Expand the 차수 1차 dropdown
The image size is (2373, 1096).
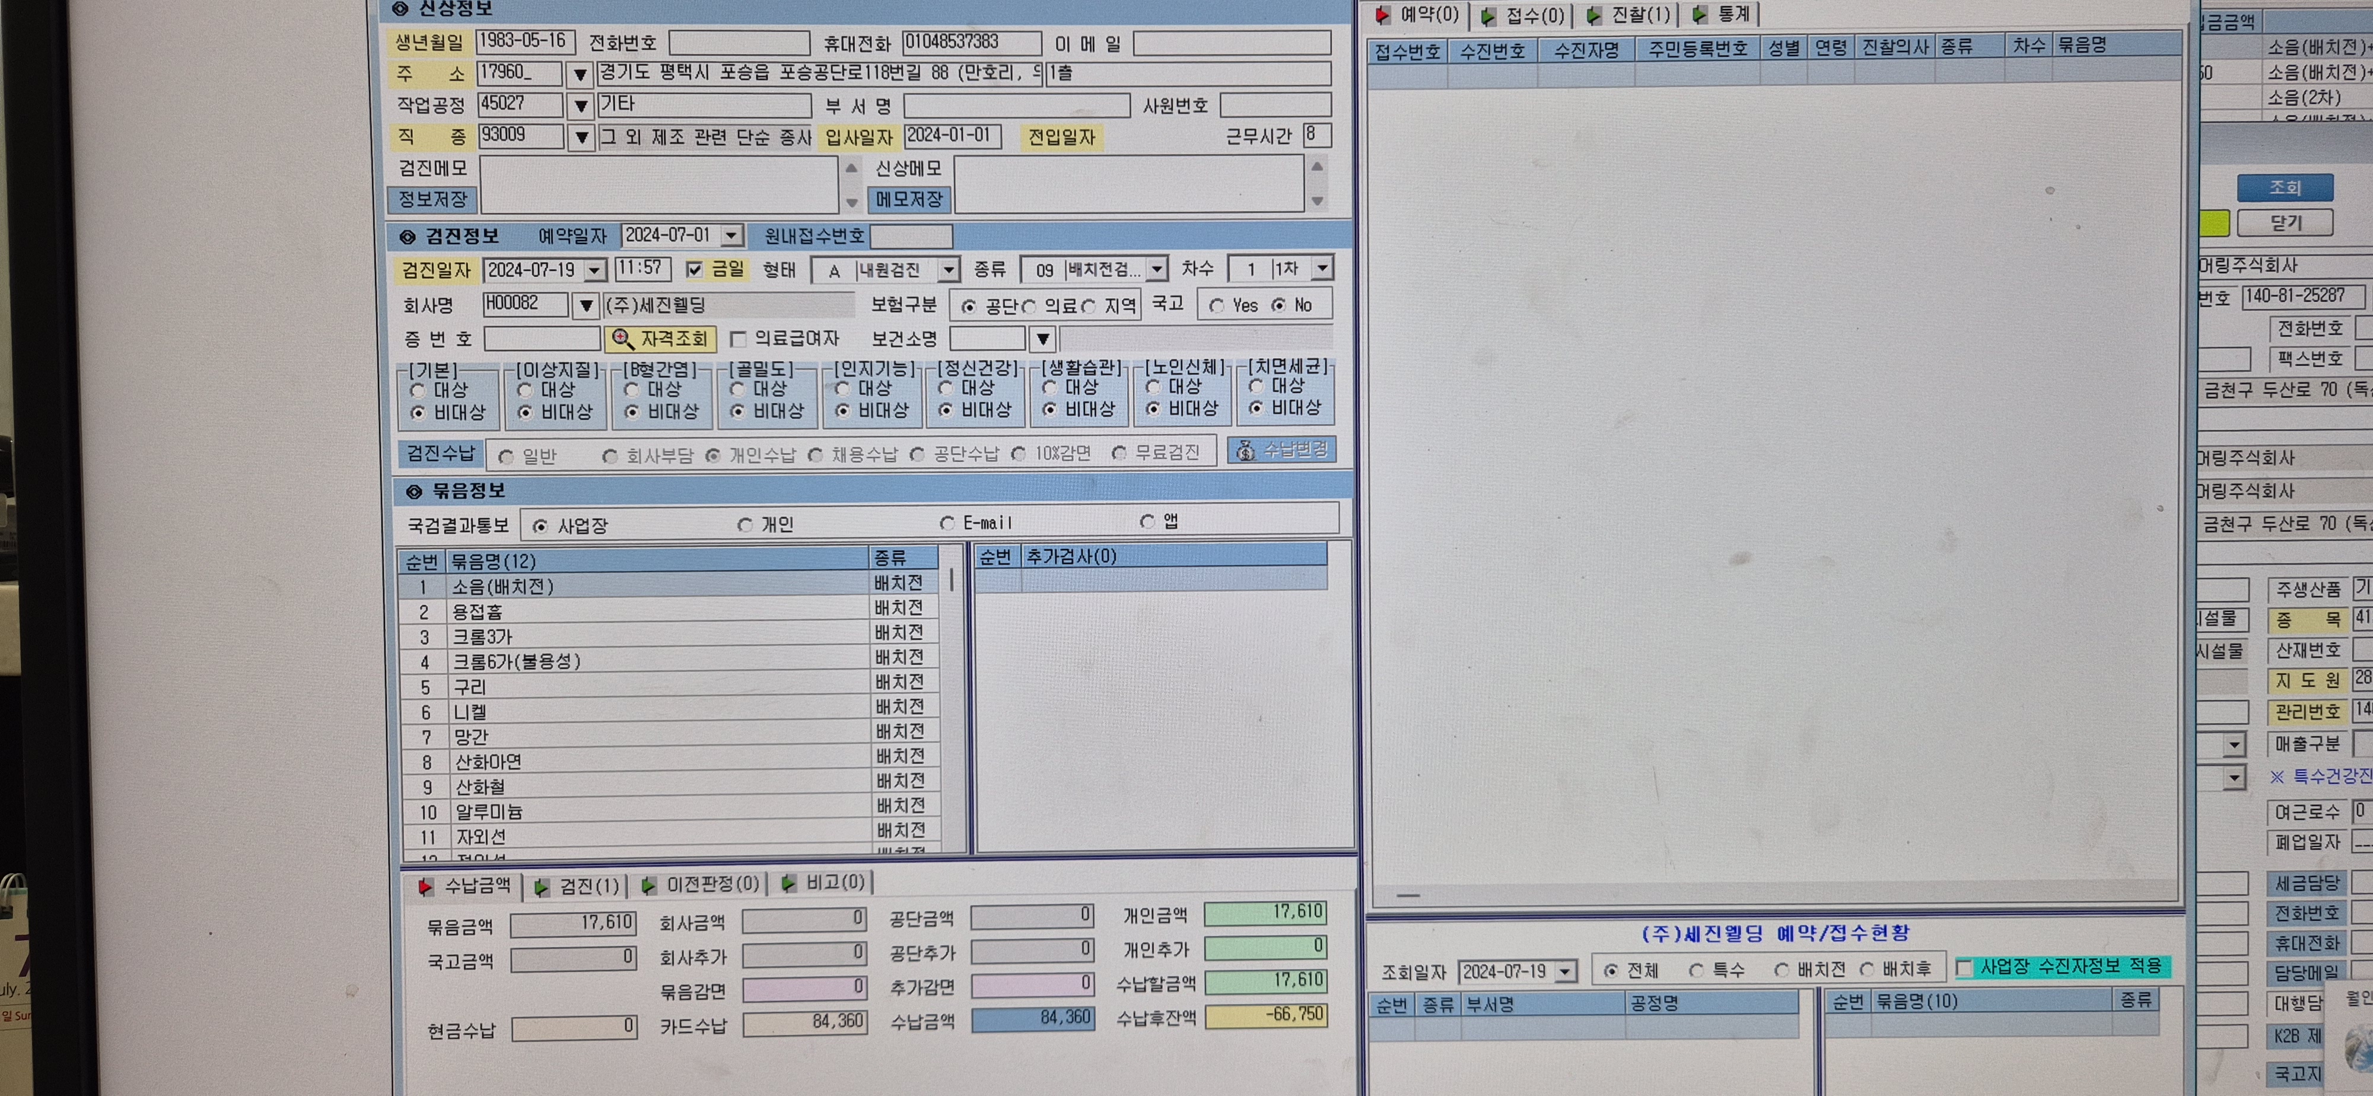tap(1323, 268)
